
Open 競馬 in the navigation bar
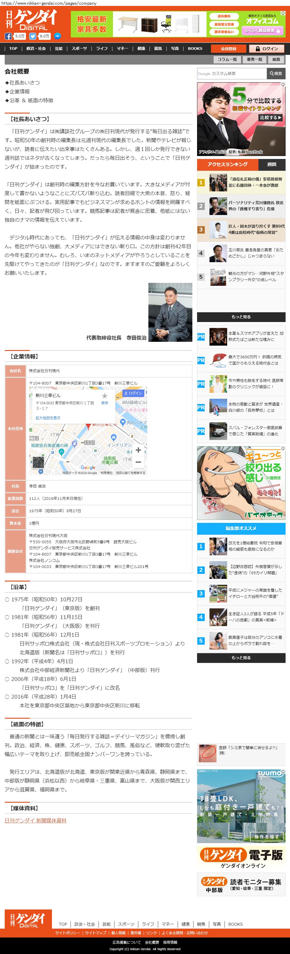(158, 49)
